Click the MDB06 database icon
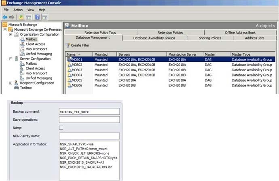The width and height of the screenshot is (279, 181). [x=69, y=85]
